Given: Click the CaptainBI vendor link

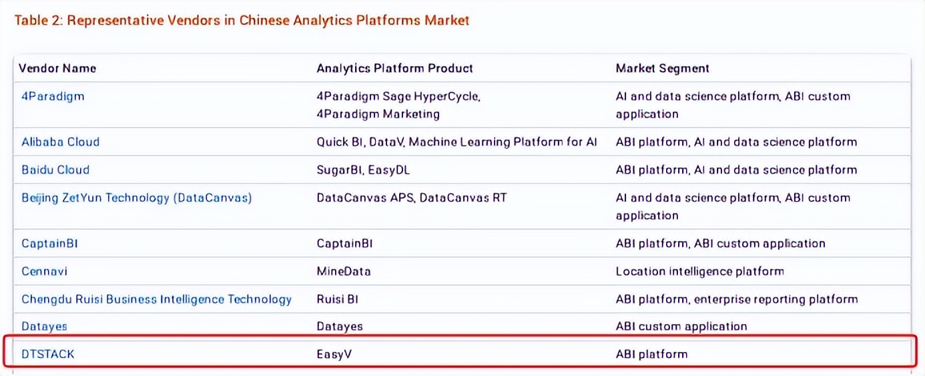Looking at the screenshot, I should [x=49, y=243].
